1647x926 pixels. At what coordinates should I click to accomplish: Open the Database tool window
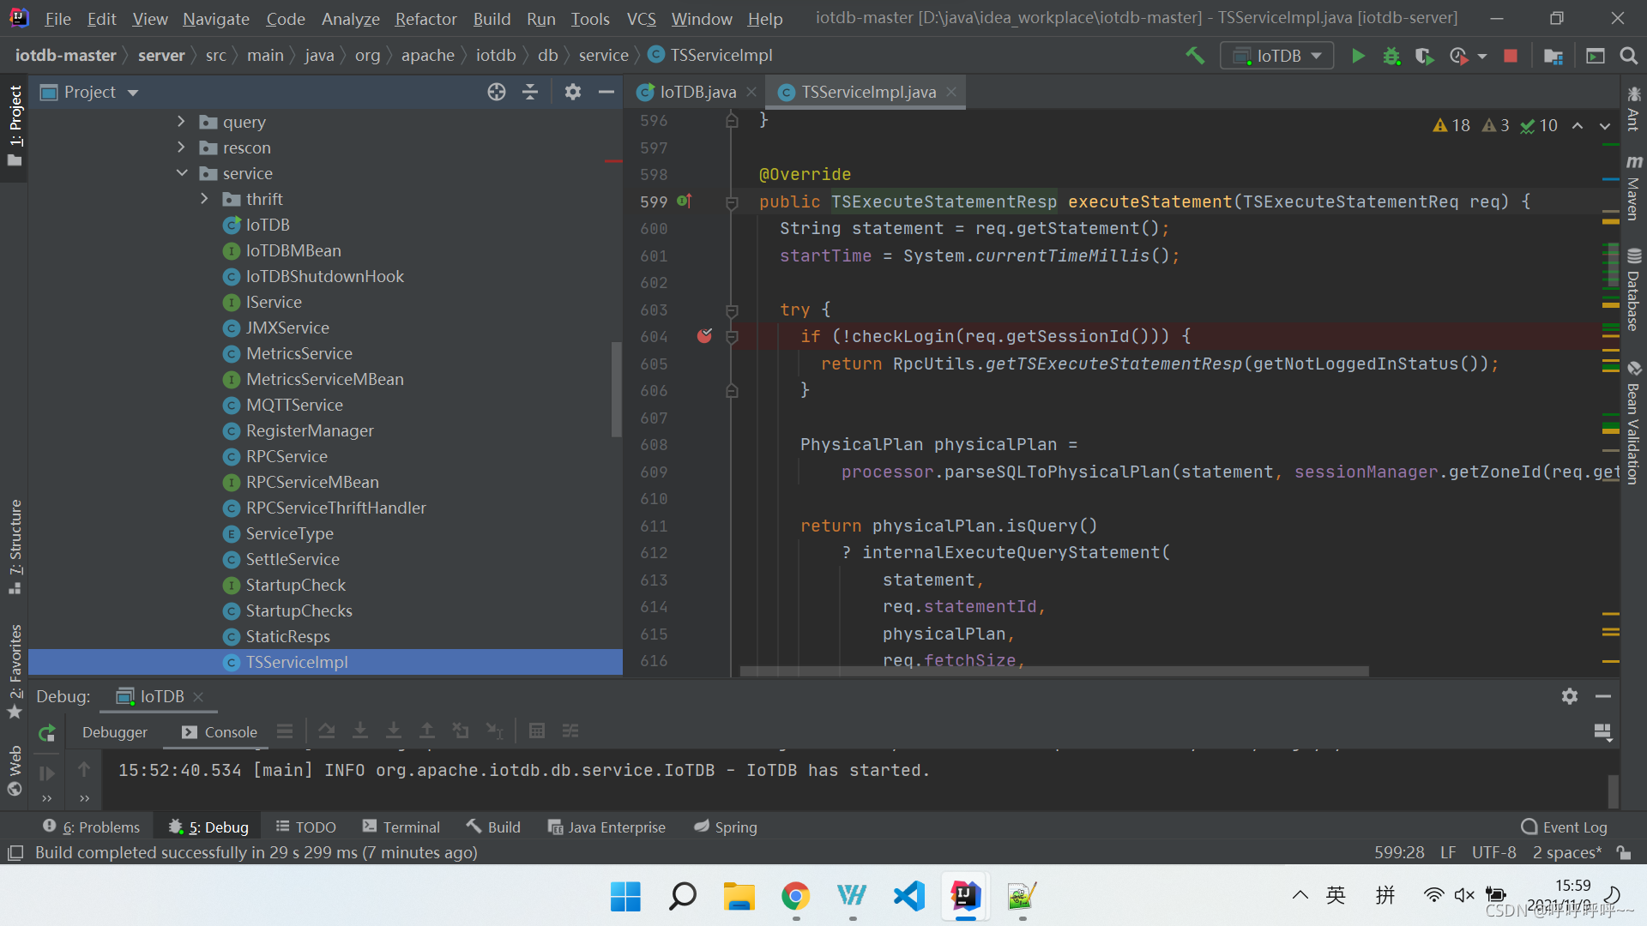[x=1634, y=290]
